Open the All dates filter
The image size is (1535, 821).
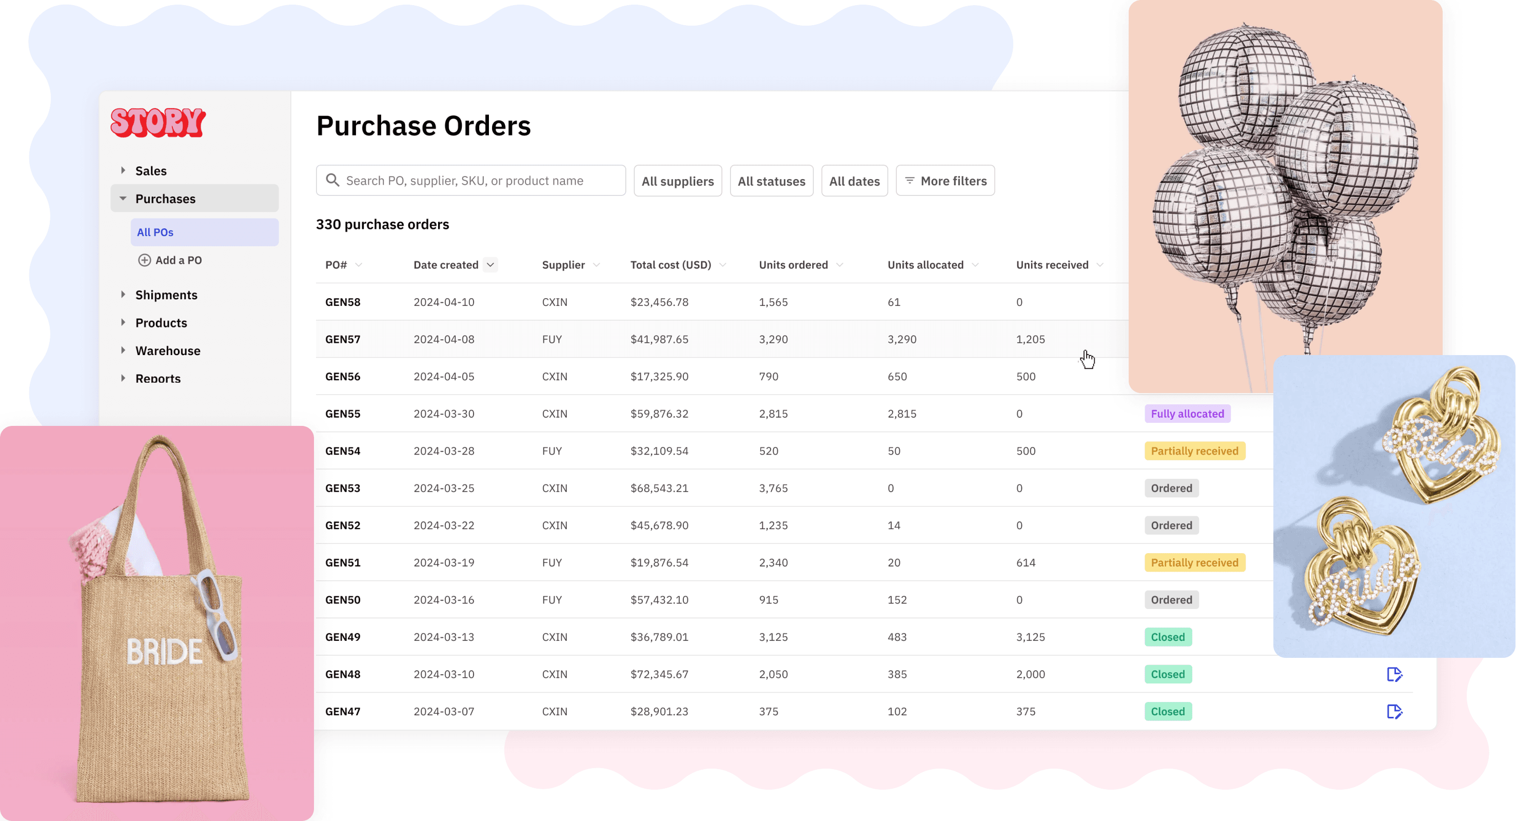point(854,181)
